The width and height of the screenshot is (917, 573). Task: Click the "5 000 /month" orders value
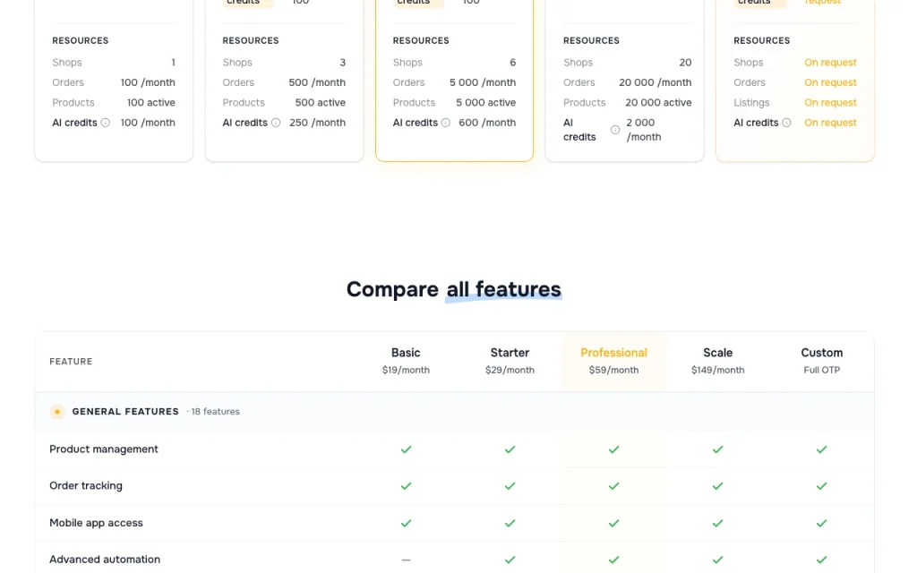(x=483, y=82)
